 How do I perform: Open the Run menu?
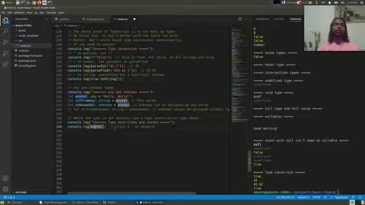tap(42, 13)
